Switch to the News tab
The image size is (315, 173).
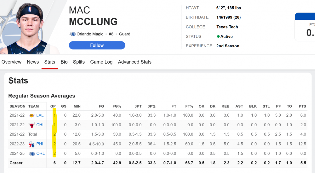[x=33, y=62]
